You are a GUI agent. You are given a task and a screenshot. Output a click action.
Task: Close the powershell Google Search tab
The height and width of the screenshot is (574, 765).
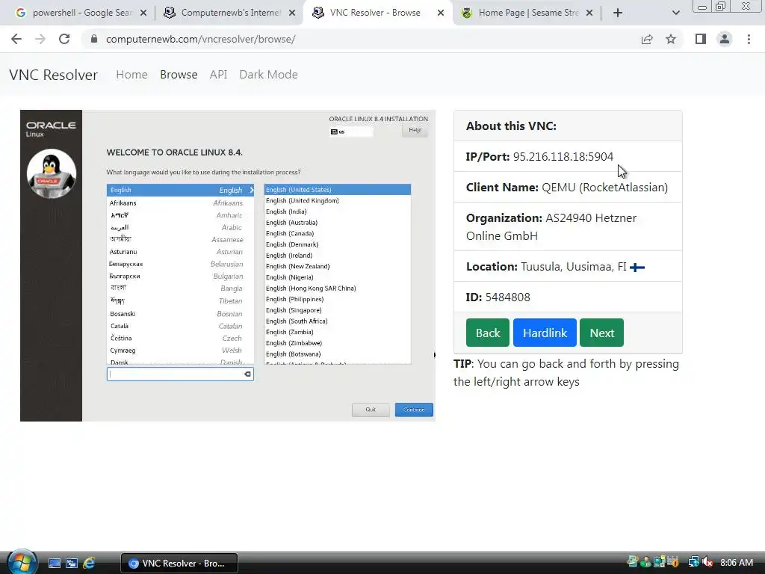(x=143, y=13)
